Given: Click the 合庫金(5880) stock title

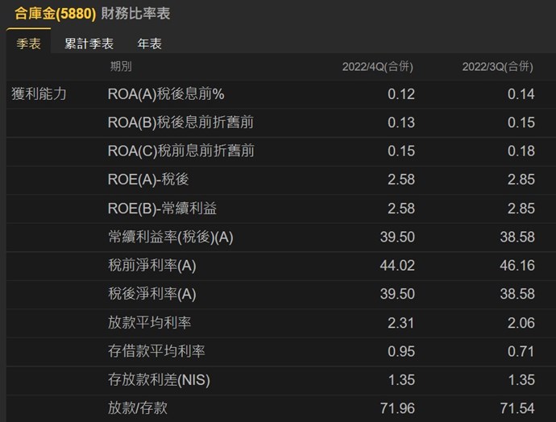Looking at the screenshot, I should coord(56,14).
